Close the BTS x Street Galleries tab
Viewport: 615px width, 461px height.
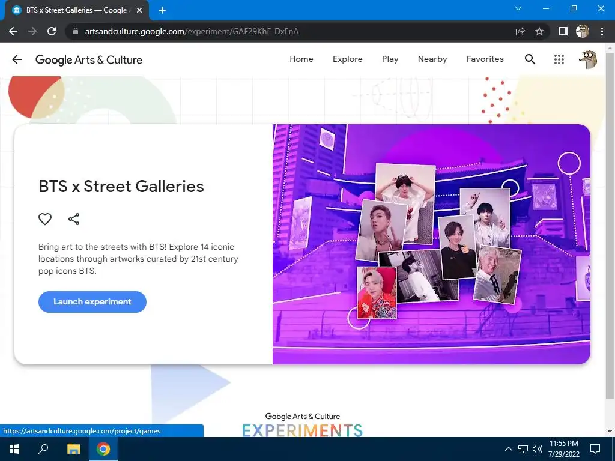coord(139,10)
